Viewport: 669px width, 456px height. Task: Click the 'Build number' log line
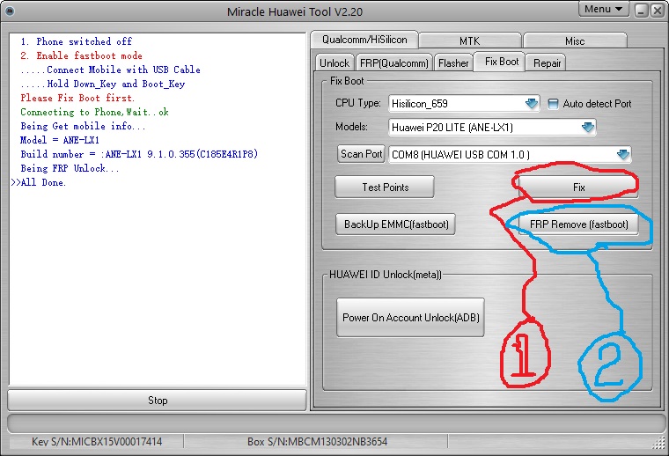pos(139,154)
